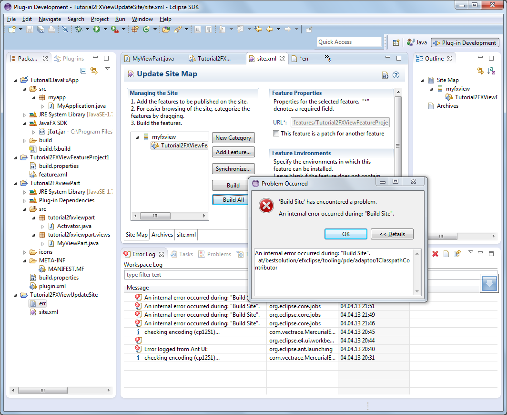The width and height of the screenshot is (507, 415).
Task: Click Link with Editor in Package Explorer
Action: tap(94, 71)
